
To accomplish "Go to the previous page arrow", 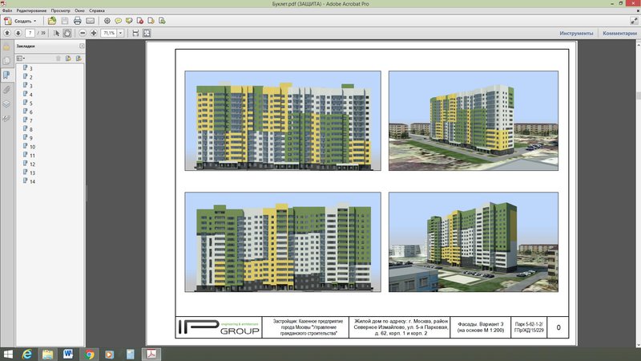I will coord(7,34).
